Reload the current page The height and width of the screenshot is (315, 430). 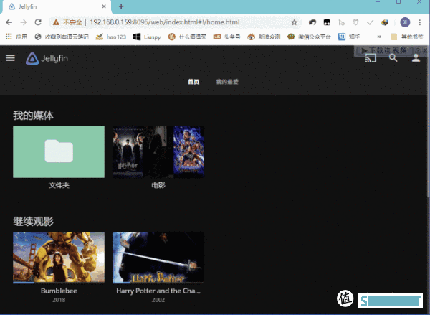(38, 22)
